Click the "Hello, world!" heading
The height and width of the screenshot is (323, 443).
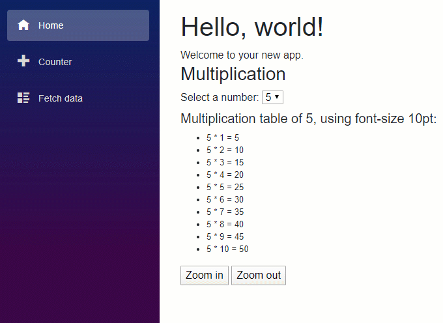(x=251, y=27)
